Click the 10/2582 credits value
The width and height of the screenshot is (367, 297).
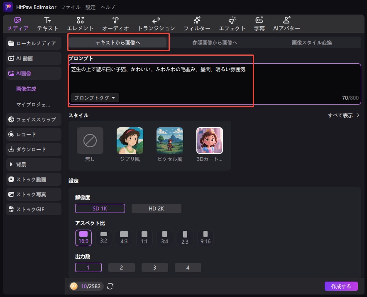click(x=91, y=286)
